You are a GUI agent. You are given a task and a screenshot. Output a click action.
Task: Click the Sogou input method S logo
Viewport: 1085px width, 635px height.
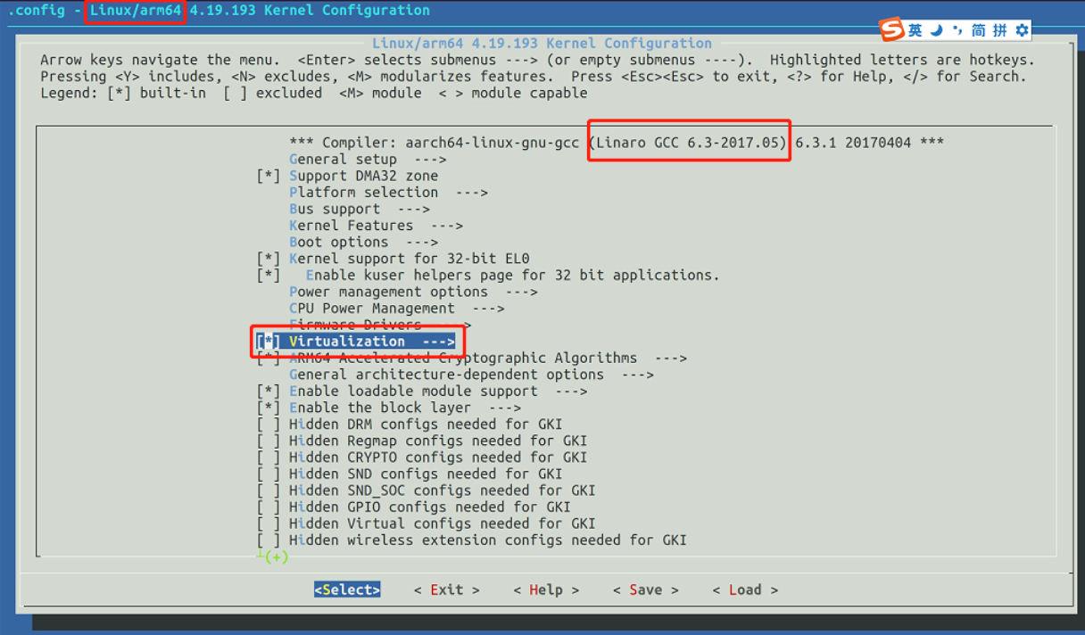pos(892,29)
